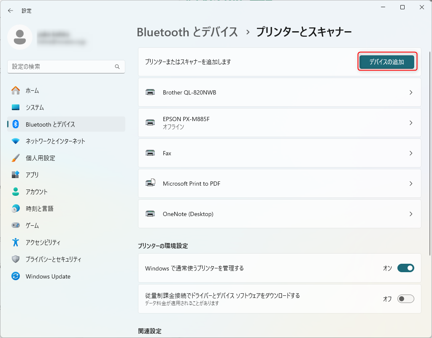Viewport: 432px width, 338px height.
Task: Click OneNote (Desktop) name text
Action: [x=188, y=214]
